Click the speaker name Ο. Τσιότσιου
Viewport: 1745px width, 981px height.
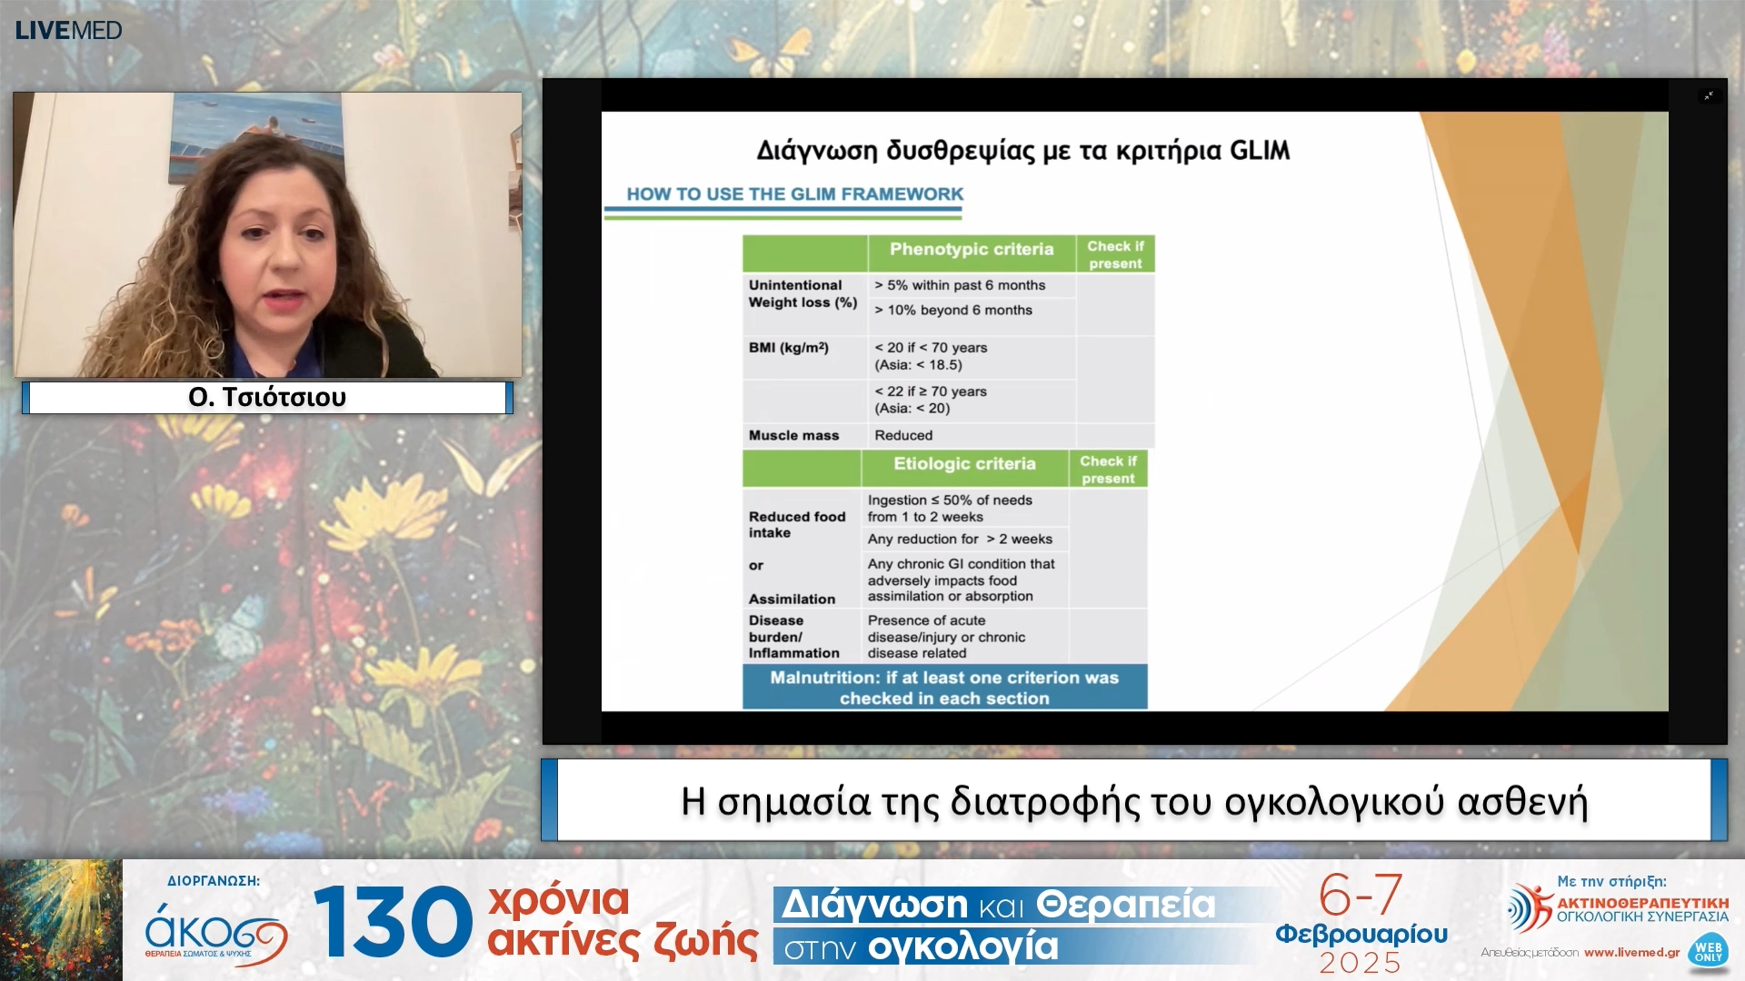point(267,397)
